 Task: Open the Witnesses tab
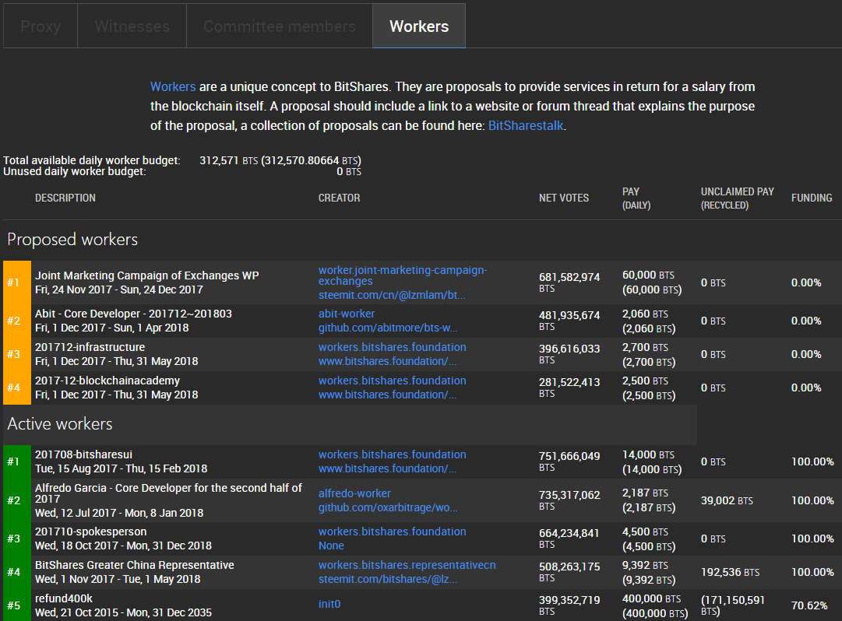[132, 26]
